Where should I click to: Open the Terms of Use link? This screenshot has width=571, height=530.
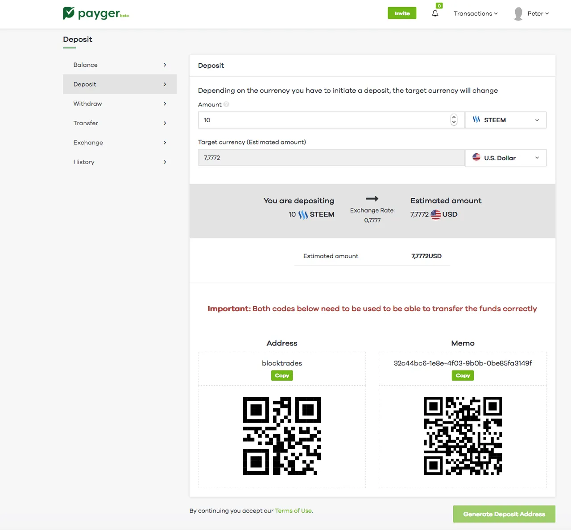294,511
